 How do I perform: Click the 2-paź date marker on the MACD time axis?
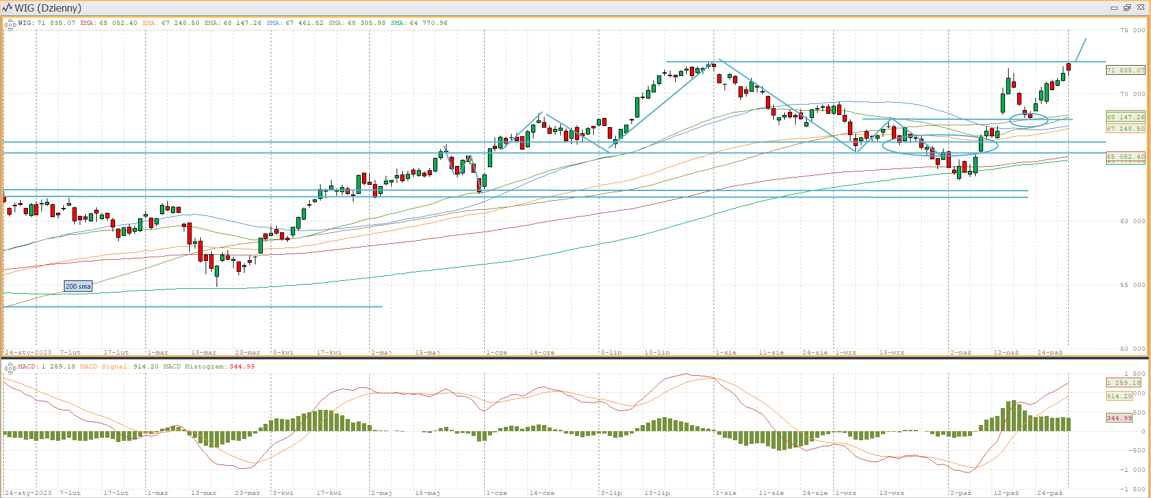[x=961, y=493]
